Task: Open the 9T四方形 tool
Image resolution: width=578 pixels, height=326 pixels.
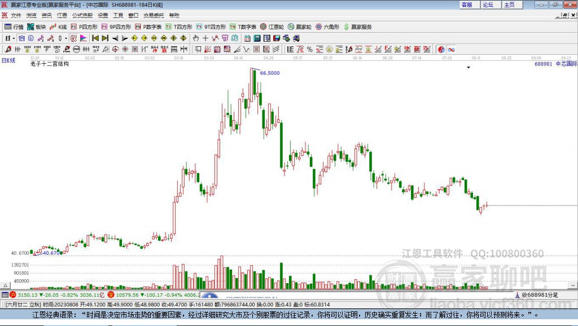Action: [x=211, y=27]
